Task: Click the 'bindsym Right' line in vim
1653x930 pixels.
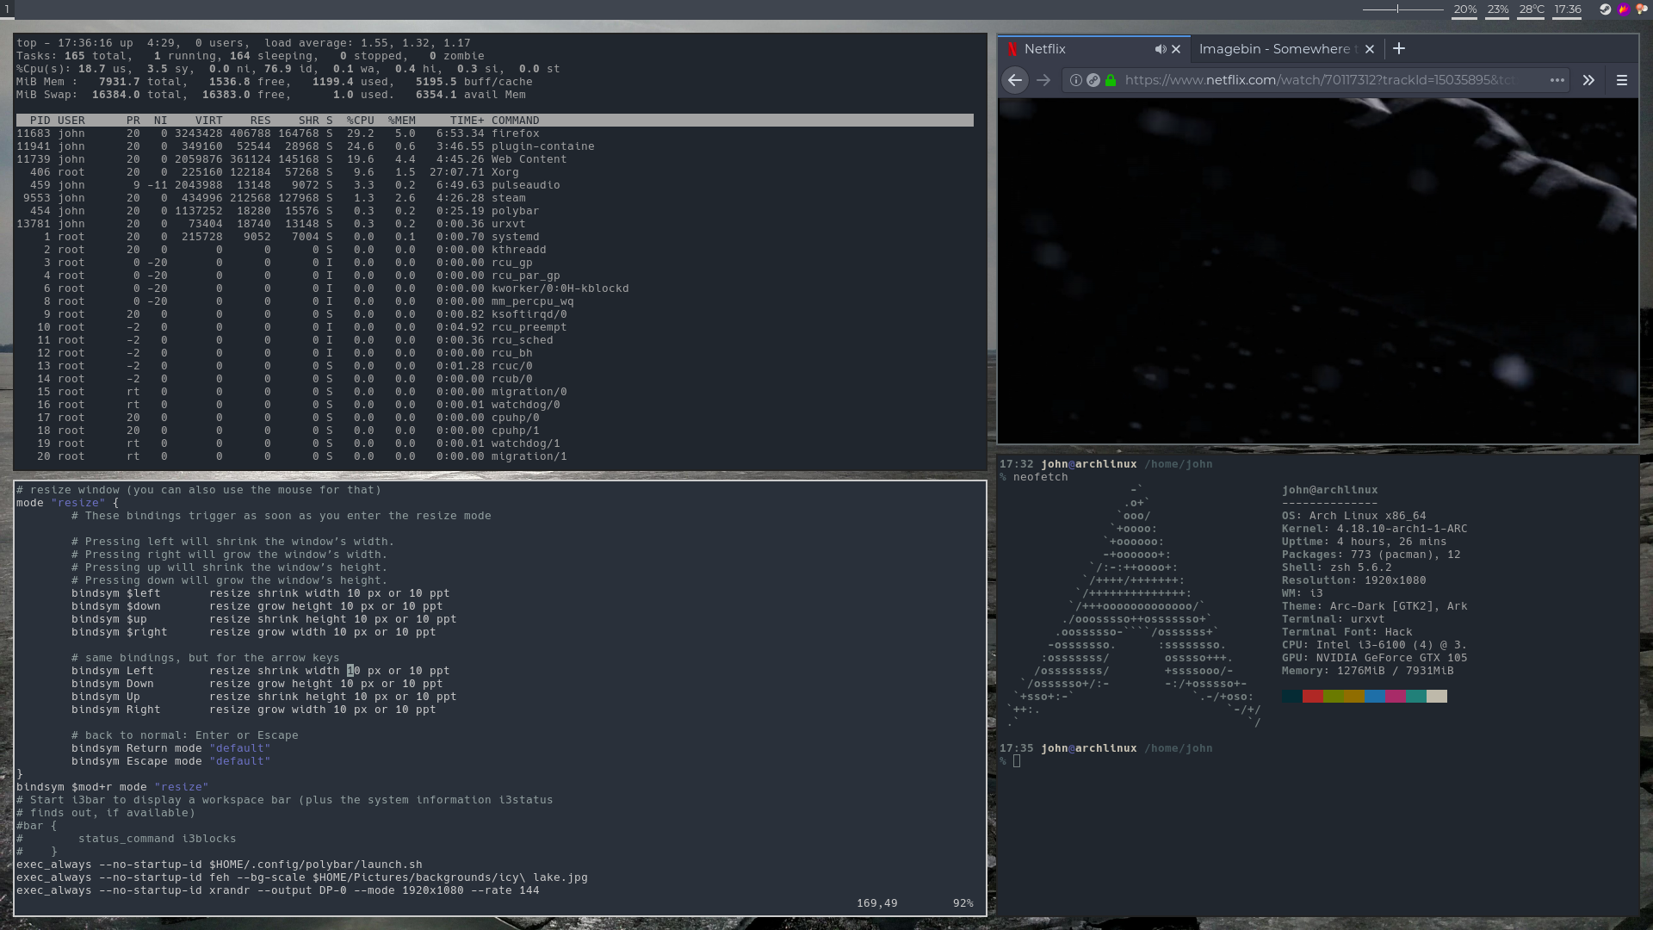Action: 254,710
